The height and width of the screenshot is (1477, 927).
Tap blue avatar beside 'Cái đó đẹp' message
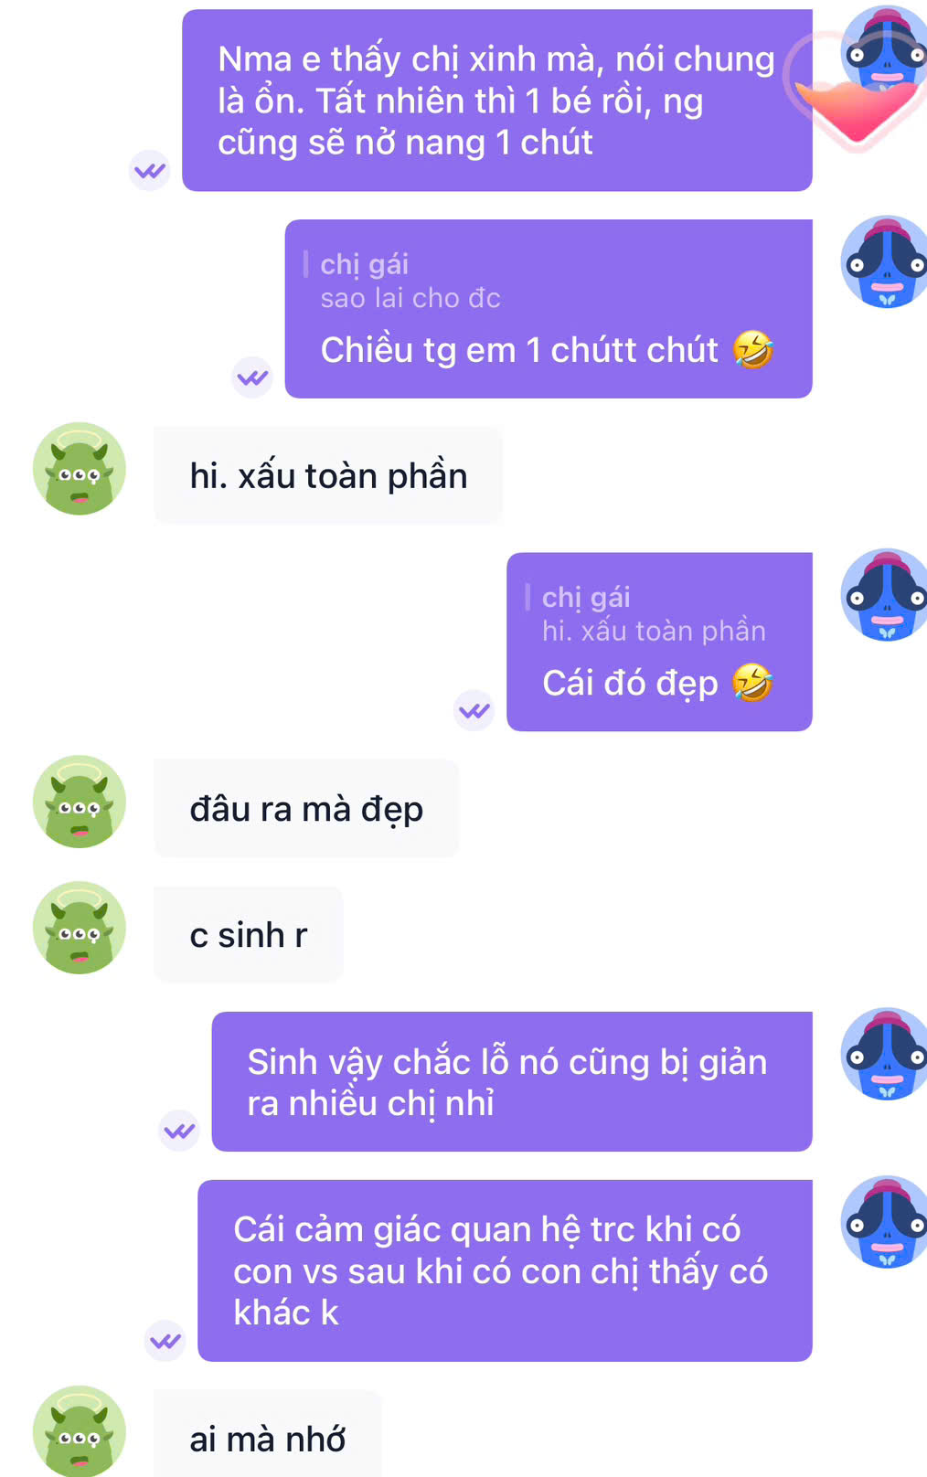click(x=884, y=595)
